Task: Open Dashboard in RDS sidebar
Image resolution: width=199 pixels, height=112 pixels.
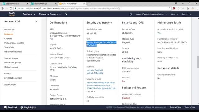Action: (9, 30)
